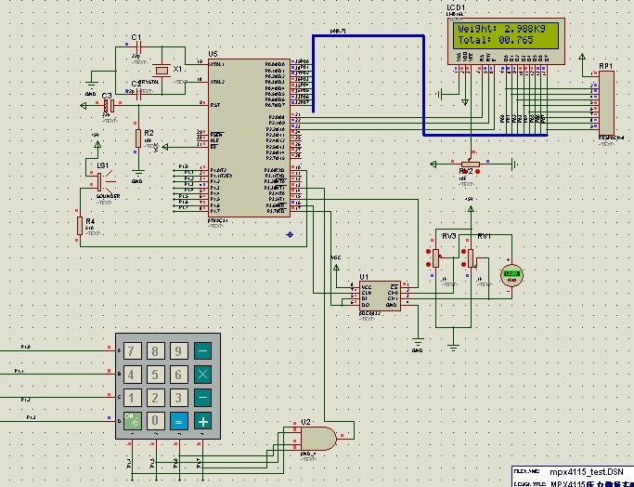The image size is (634, 487).
Task: Select the round voltmeter with green display
Action: pos(511,276)
